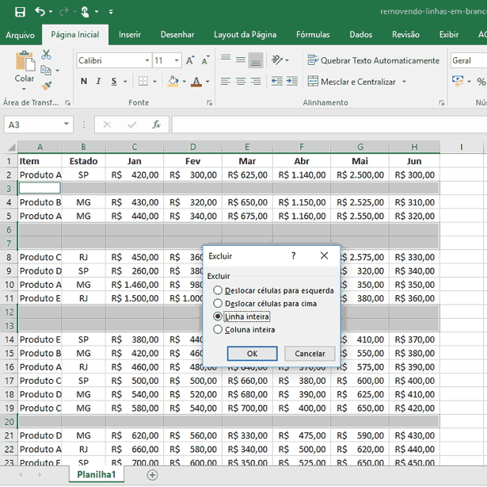Switch to the Dados tab

tap(360, 35)
